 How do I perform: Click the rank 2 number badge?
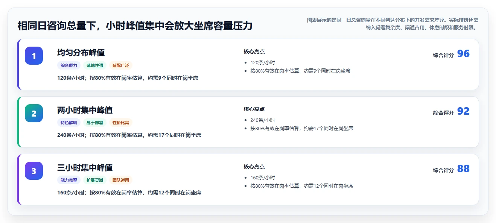pyautogui.click(x=34, y=113)
